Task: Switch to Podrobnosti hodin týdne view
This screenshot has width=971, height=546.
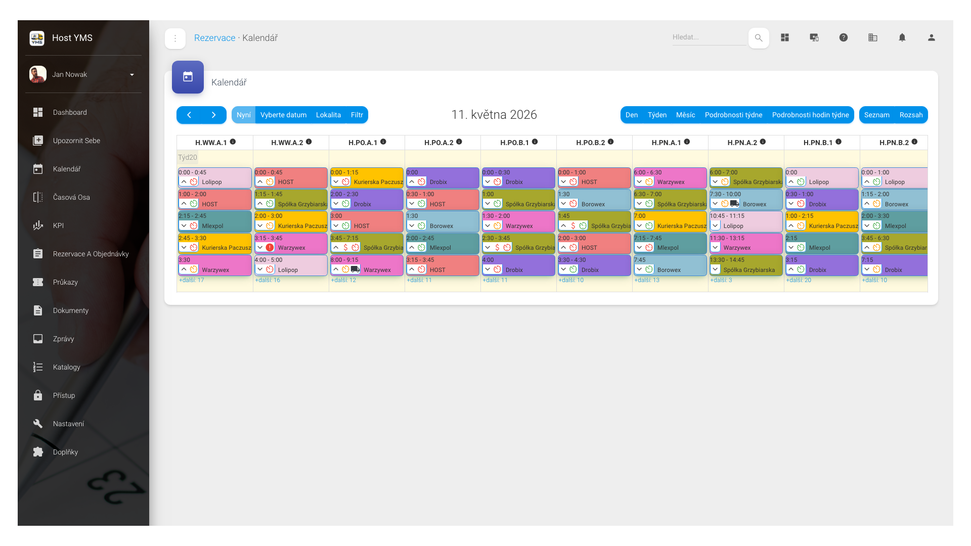Action: [x=810, y=115]
